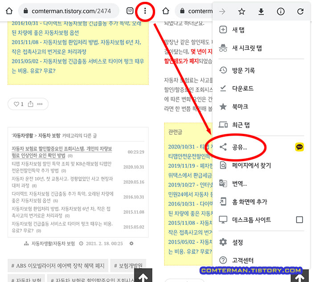
Task: Tap the share icon beside like count
Action: tap(30, 104)
